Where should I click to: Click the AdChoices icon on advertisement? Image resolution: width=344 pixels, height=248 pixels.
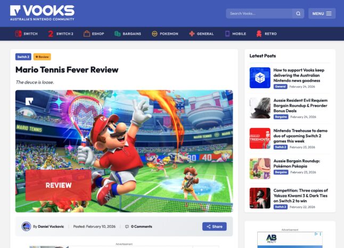pos(316,234)
